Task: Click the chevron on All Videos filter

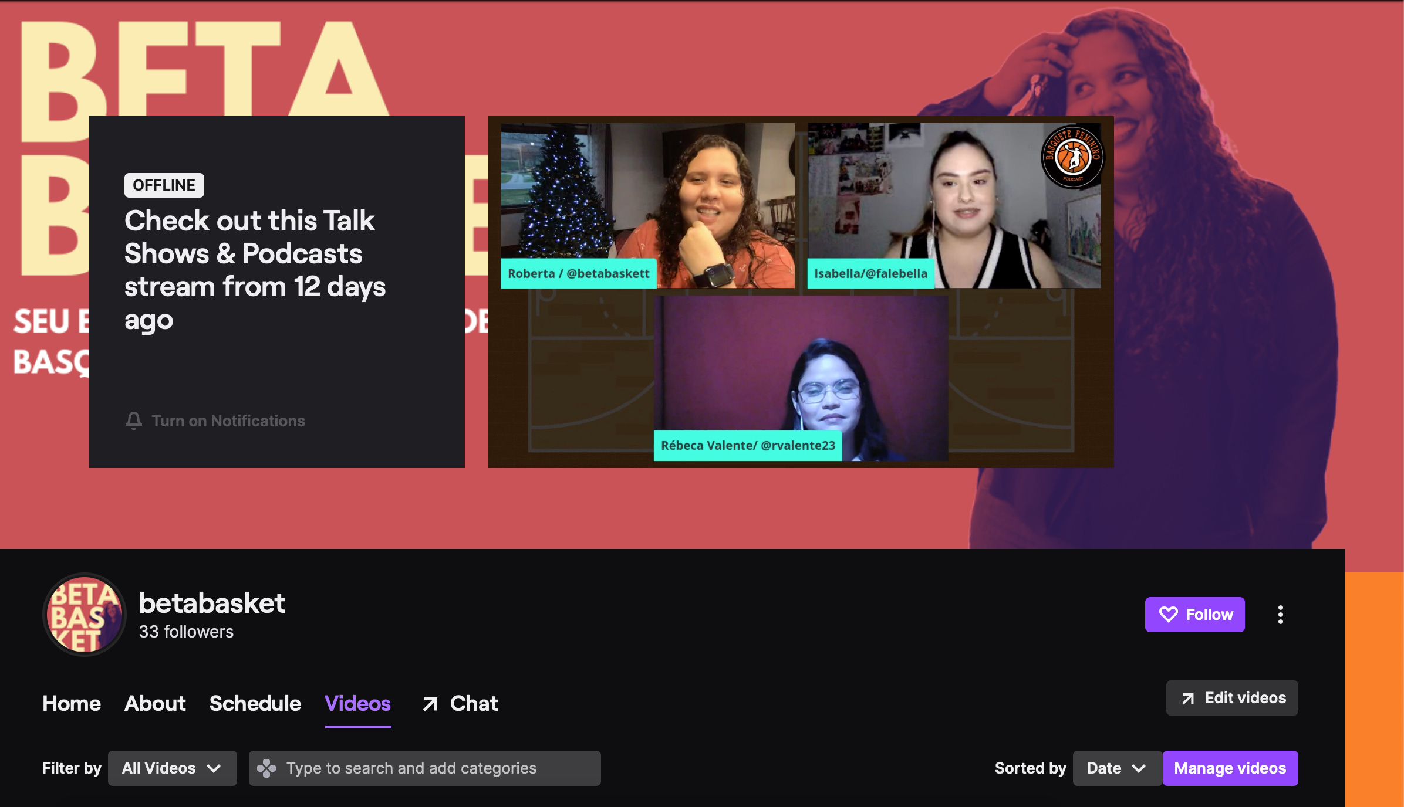Action: [x=214, y=768]
